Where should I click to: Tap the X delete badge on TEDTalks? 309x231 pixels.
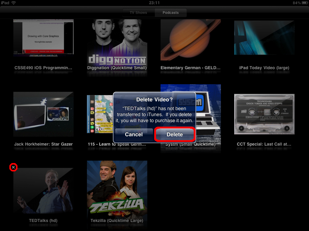[x=13, y=167]
